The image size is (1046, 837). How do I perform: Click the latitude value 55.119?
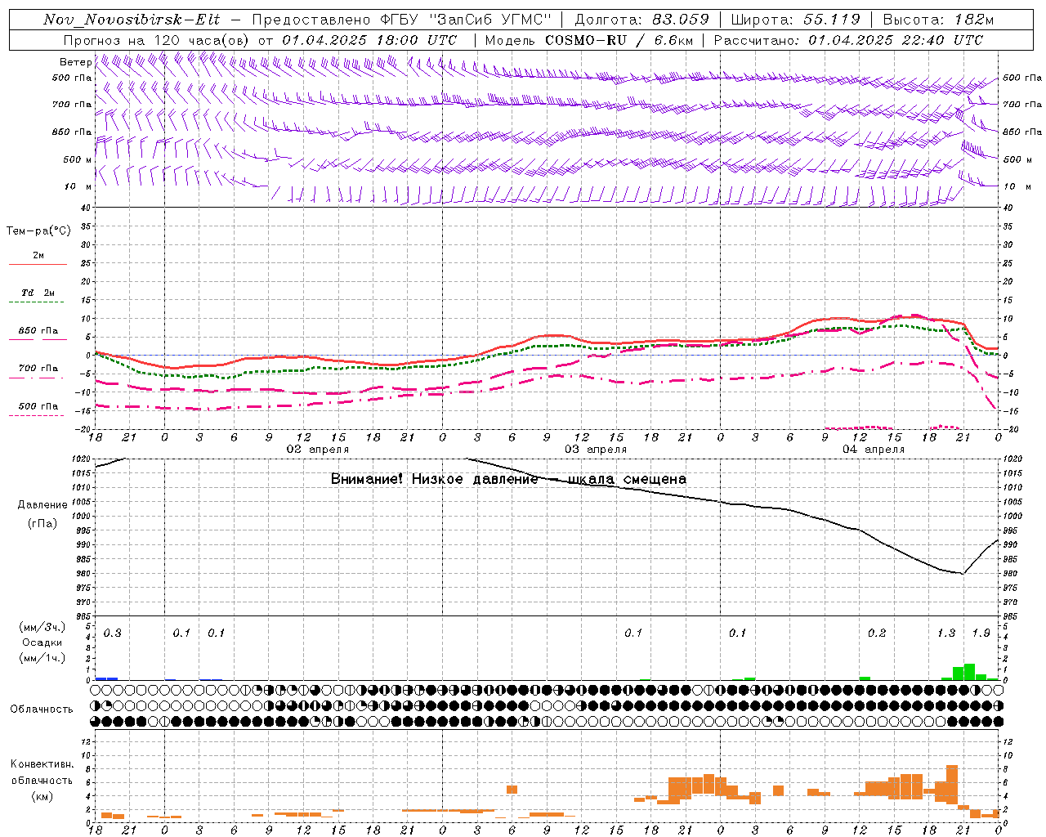coord(832,20)
